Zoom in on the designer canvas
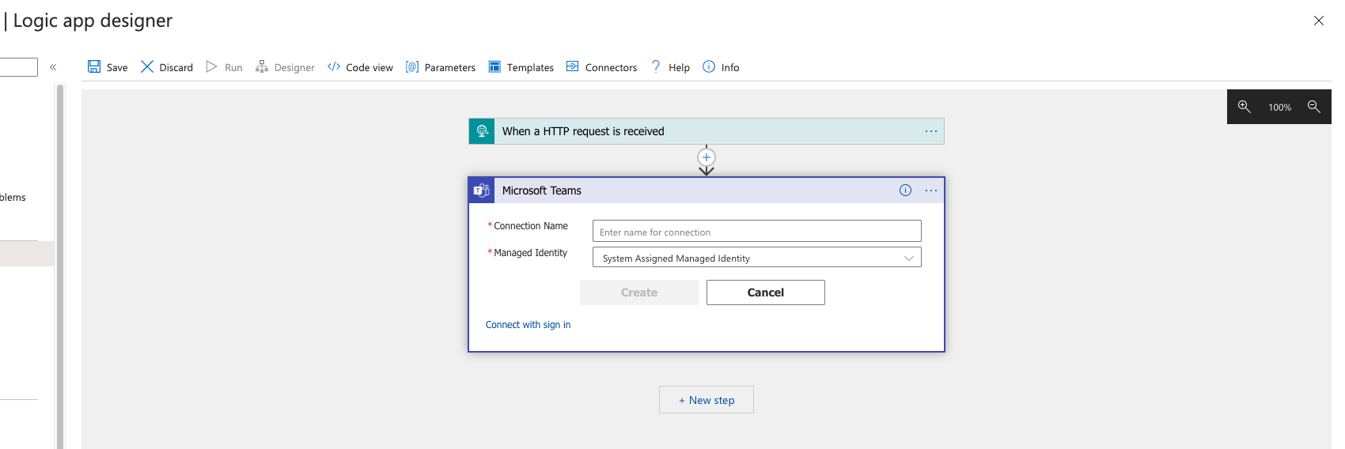 pyautogui.click(x=1245, y=107)
